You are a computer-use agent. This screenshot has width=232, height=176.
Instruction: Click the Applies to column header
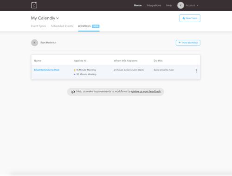(x=80, y=61)
